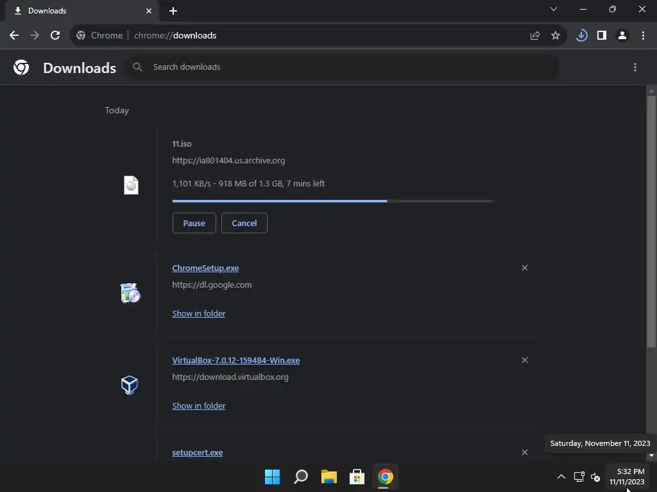This screenshot has width=657, height=492.
Task: Go back using the browser back arrow
Action: (x=14, y=36)
